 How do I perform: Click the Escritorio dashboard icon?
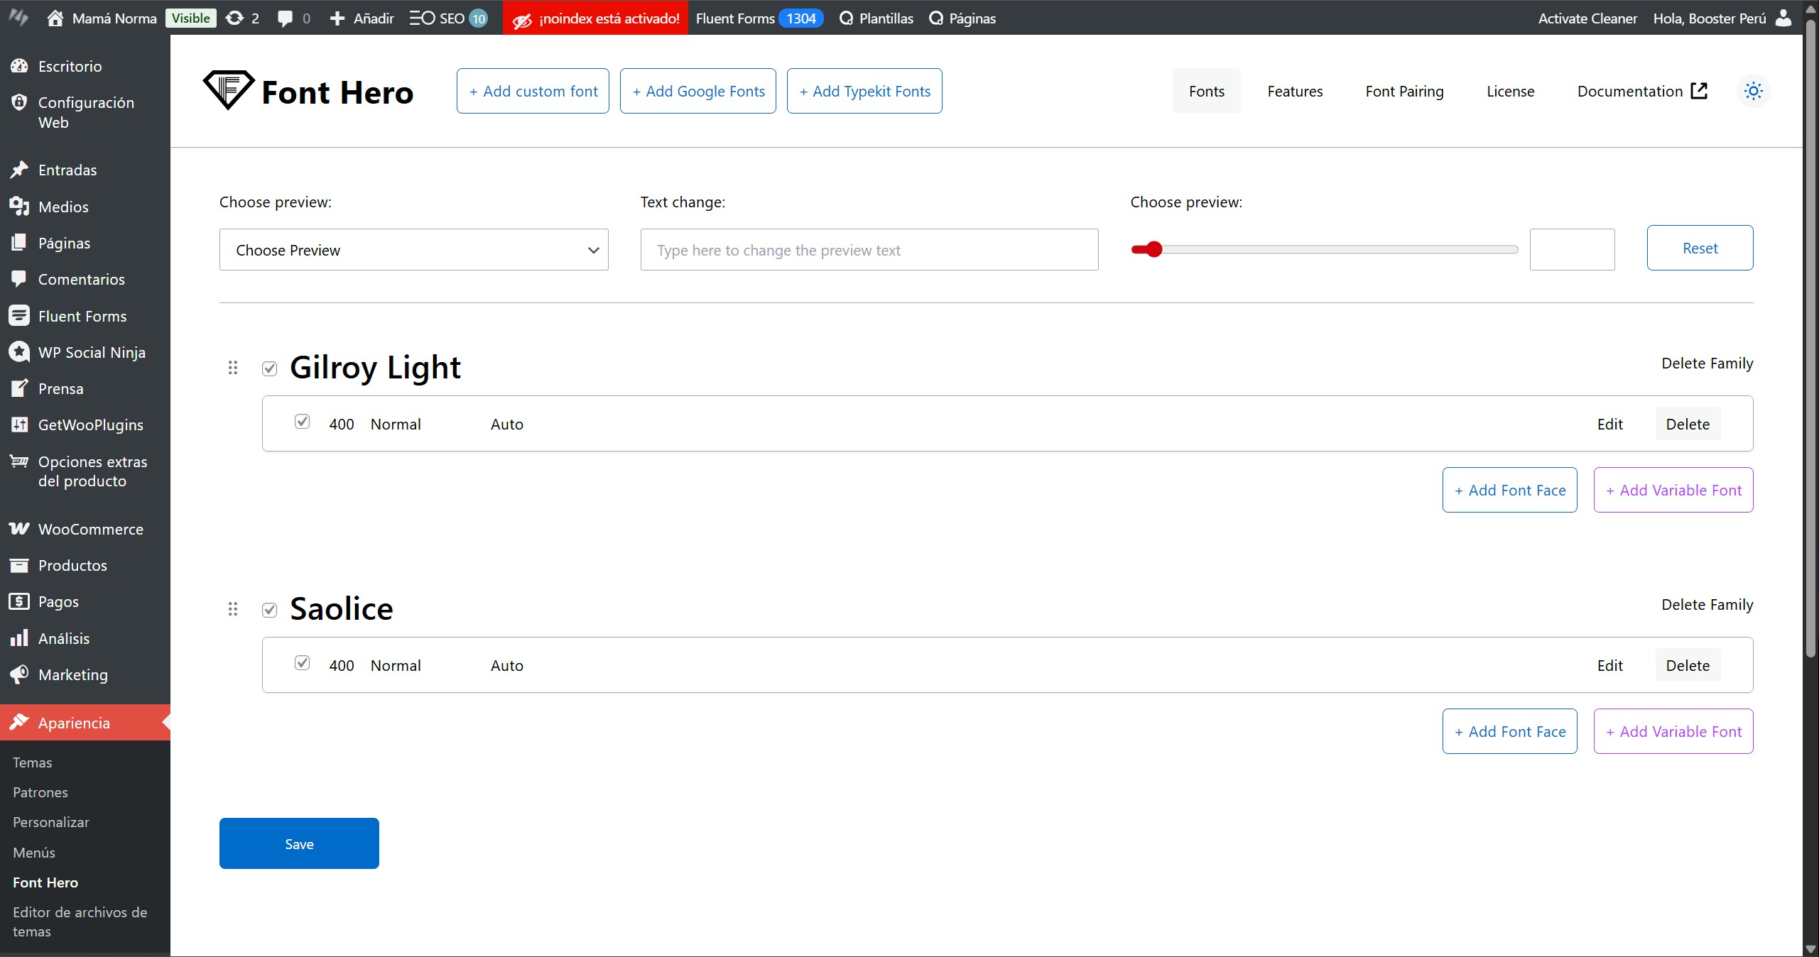click(19, 66)
